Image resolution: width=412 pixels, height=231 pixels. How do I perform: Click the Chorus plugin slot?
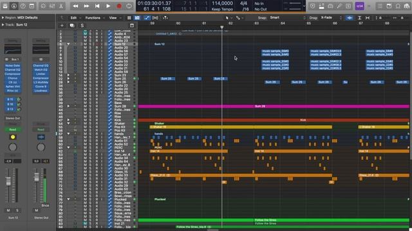tap(13, 78)
